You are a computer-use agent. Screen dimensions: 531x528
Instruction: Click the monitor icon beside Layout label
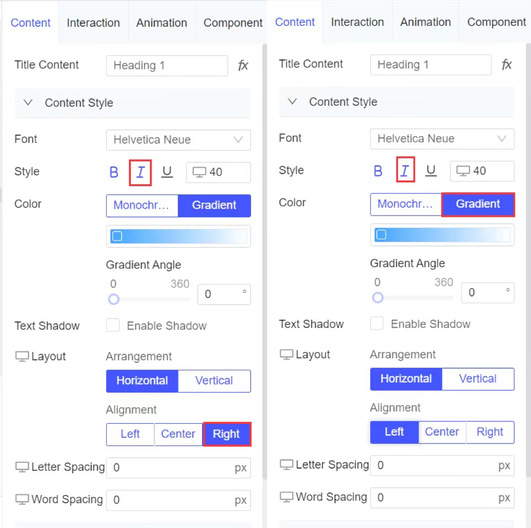point(21,356)
